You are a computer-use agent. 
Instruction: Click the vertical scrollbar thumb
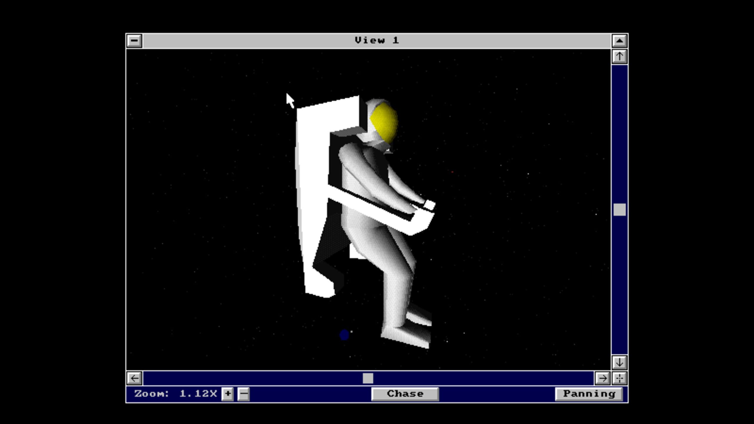click(x=619, y=210)
